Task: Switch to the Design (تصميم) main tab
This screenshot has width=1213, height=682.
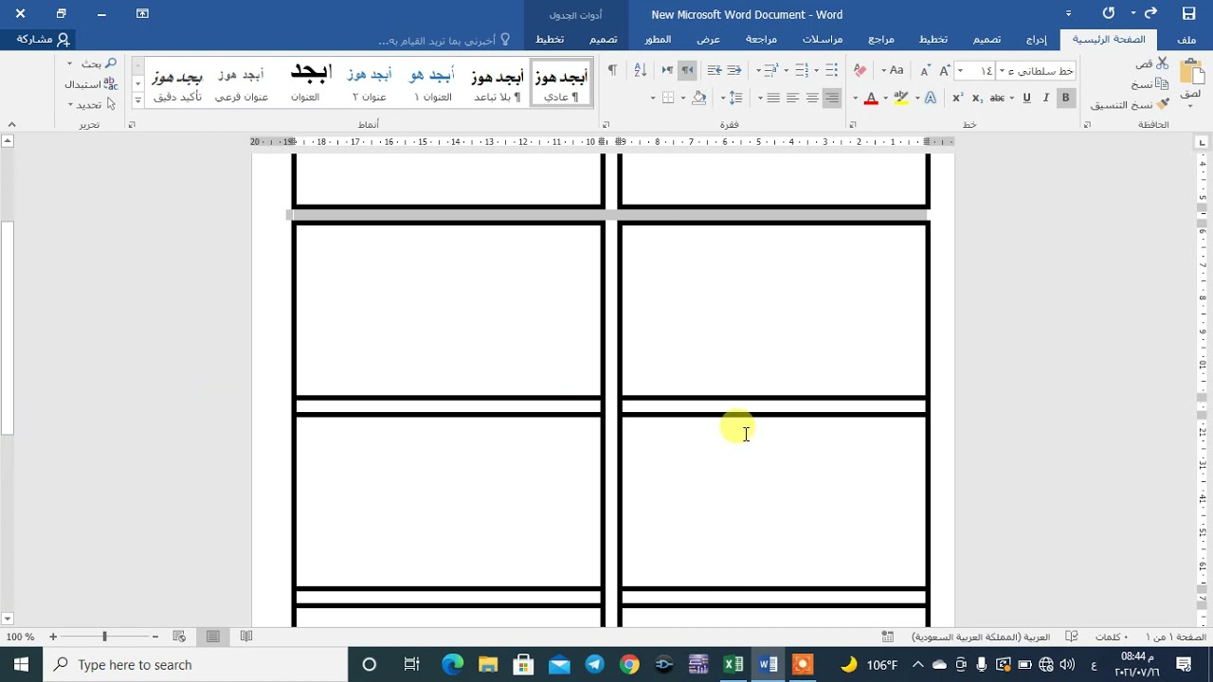Action: point(987,39)
